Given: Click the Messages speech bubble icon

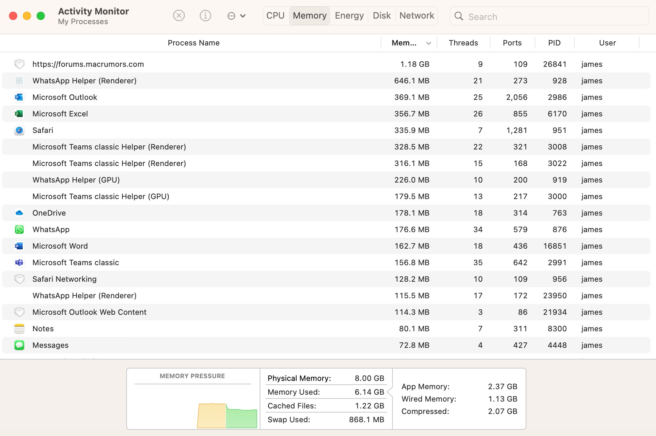Looking at the screenshot, I should [x=19, y=345].
